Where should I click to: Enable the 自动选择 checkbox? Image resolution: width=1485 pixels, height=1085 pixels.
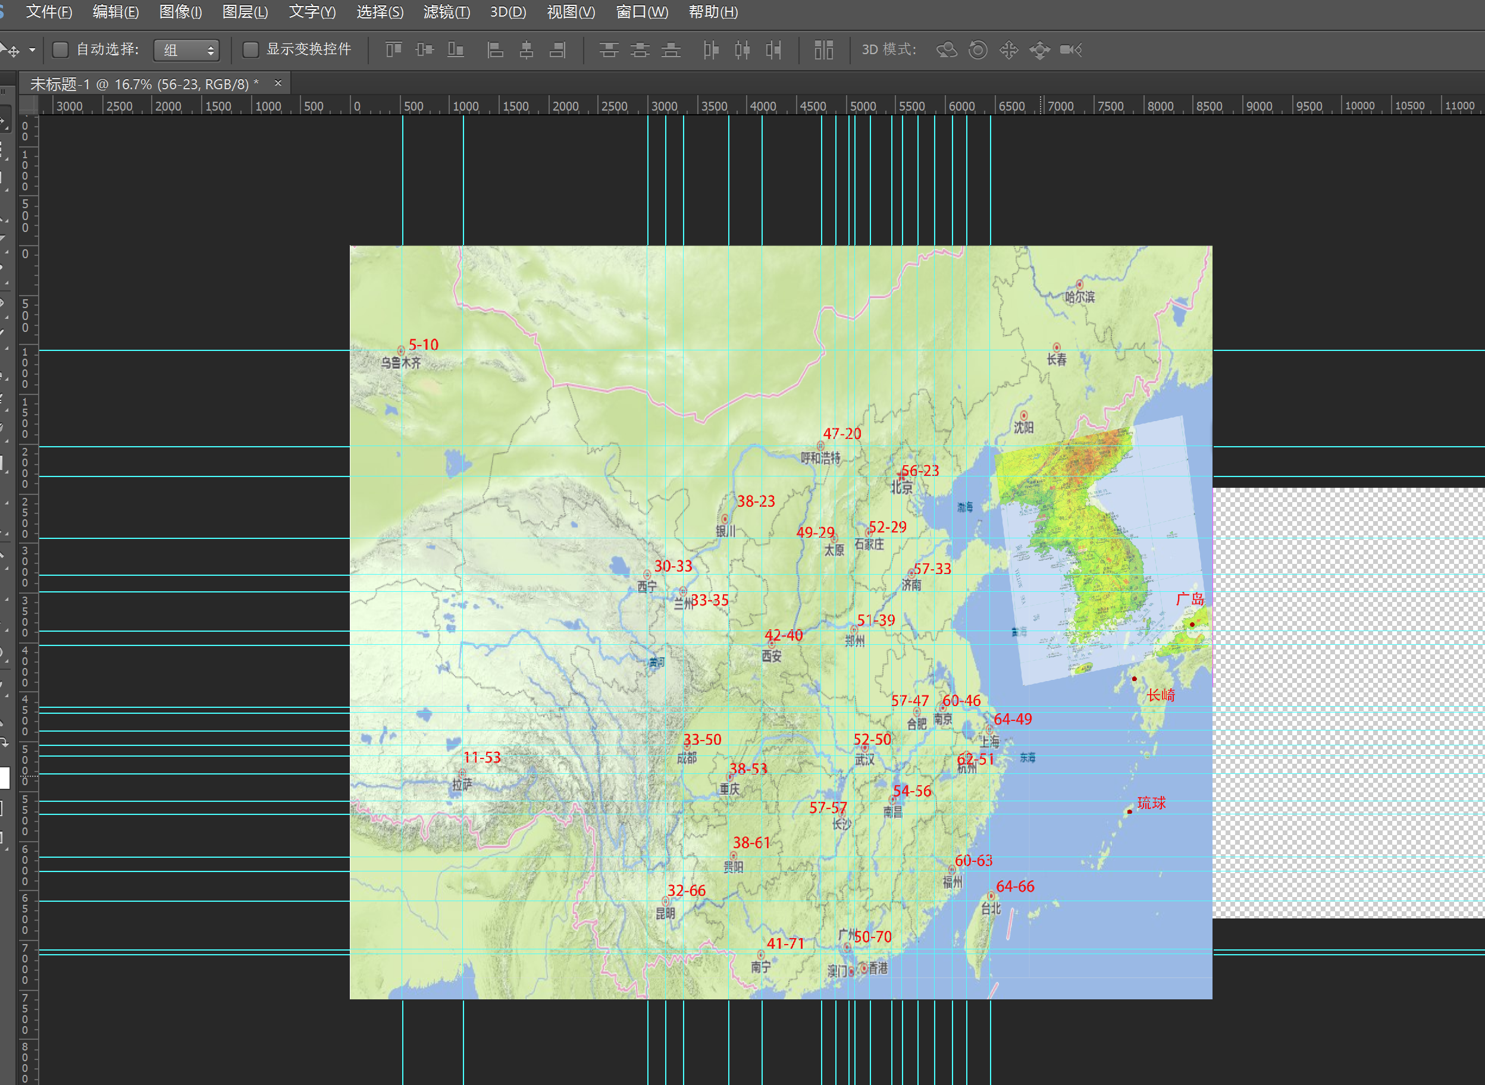[x=61, y=50]
